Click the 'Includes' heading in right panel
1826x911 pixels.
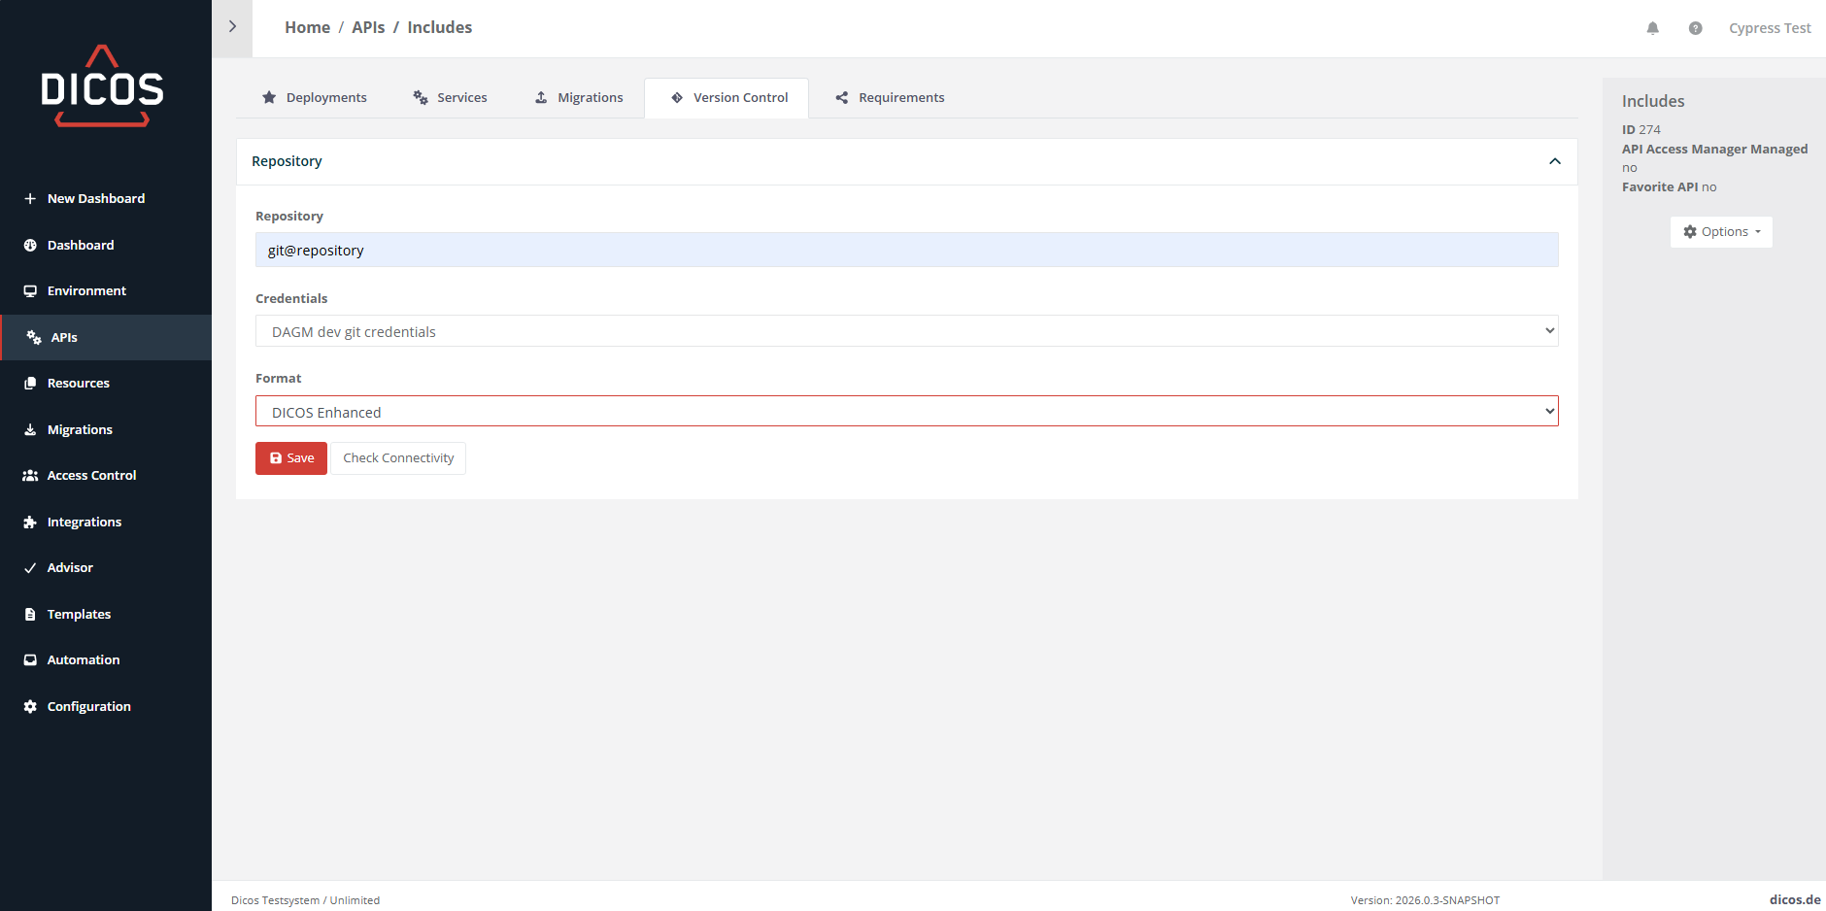tap(1653, 101)
